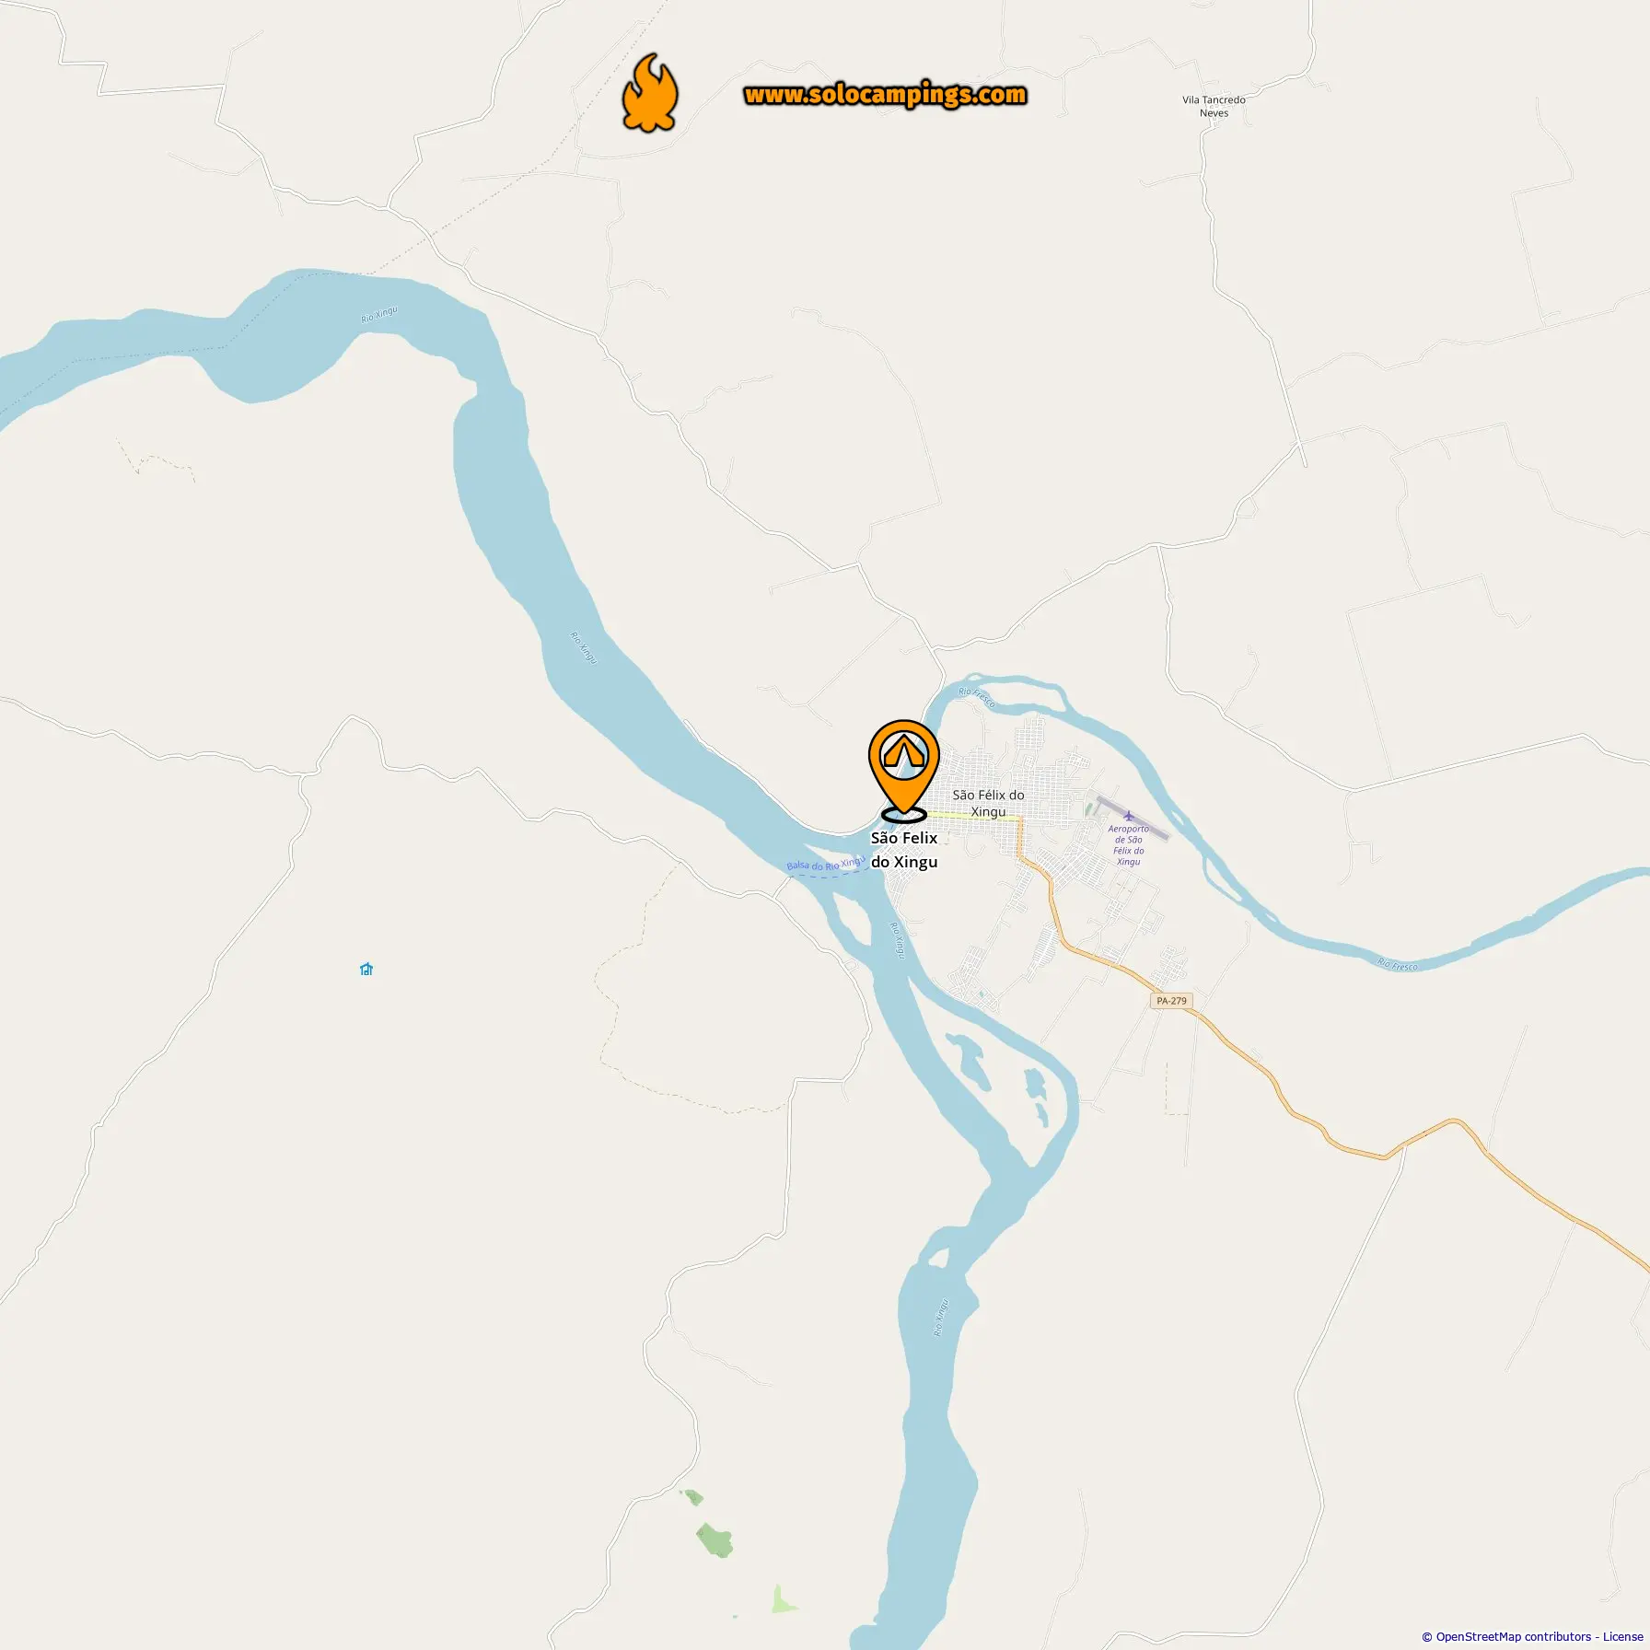This screenshot has width=1650, height=1650.
Task: Click the Rio Xingu label at upper left
Action: pos(379,314)
